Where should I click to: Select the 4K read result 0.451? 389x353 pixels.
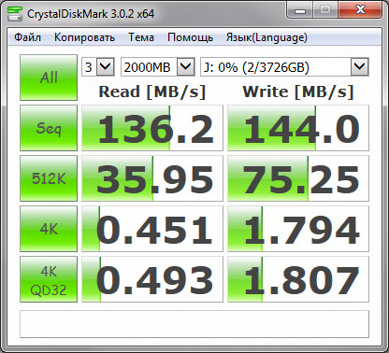(152, 229)
